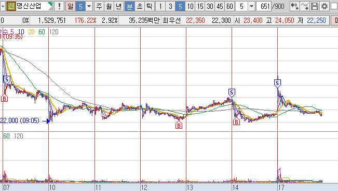Open chart settings gear icon

[324, 6]
